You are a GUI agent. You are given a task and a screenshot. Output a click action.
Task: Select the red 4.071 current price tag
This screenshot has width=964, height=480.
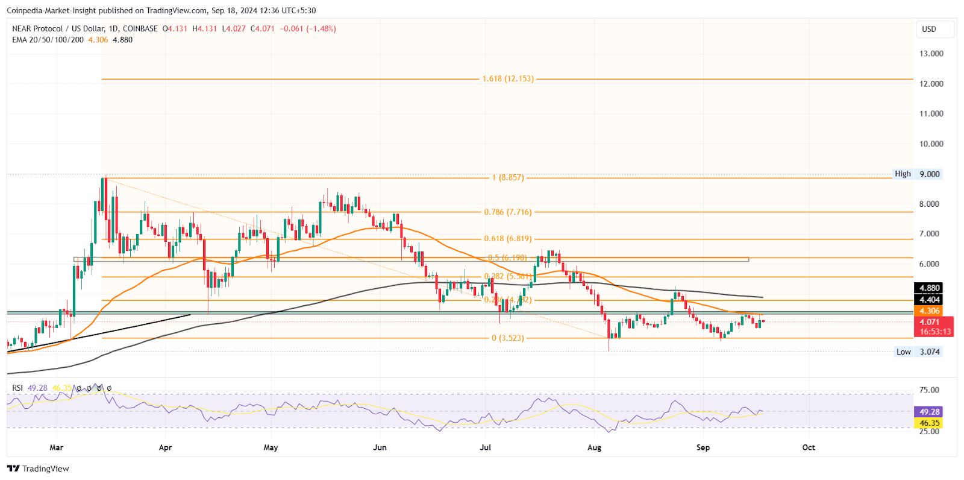[x=933, y=323]
